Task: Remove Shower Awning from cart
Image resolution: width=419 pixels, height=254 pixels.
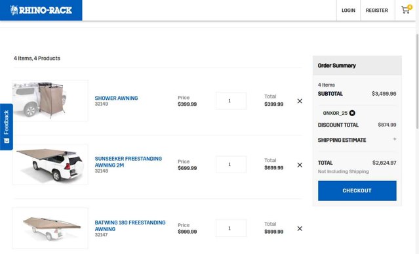Action: [x=300, y=101]
